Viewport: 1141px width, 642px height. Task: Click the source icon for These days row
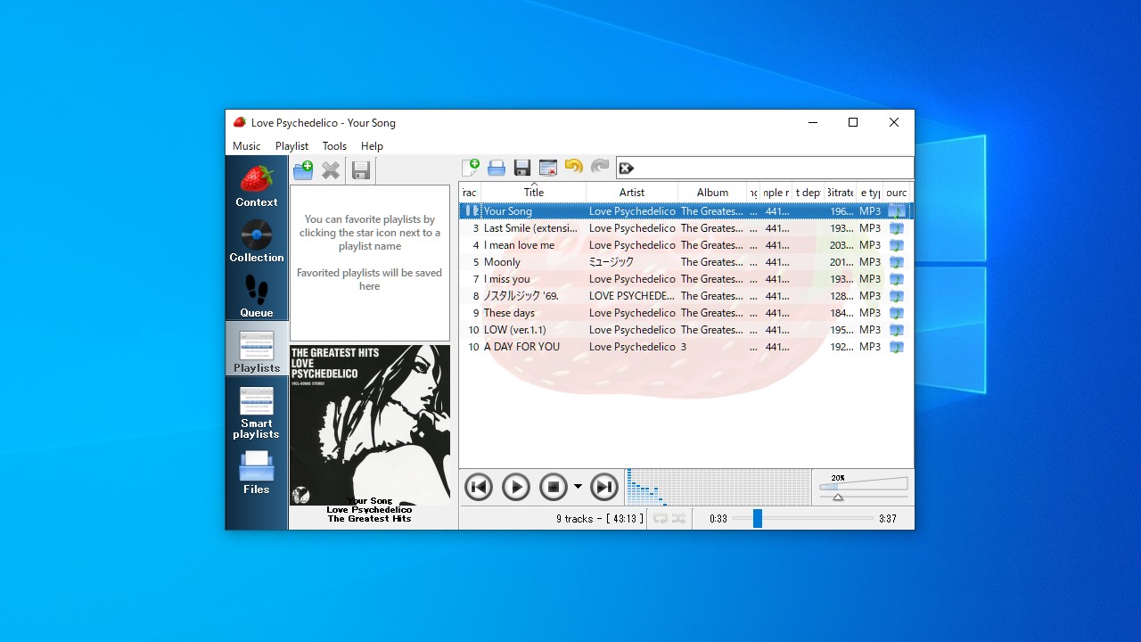[897, 313]
